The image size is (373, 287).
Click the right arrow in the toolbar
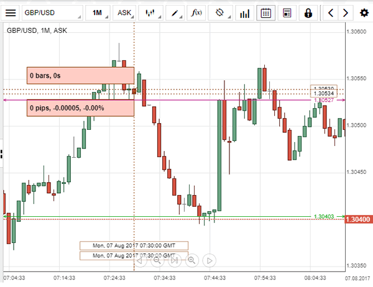point(346,13)
